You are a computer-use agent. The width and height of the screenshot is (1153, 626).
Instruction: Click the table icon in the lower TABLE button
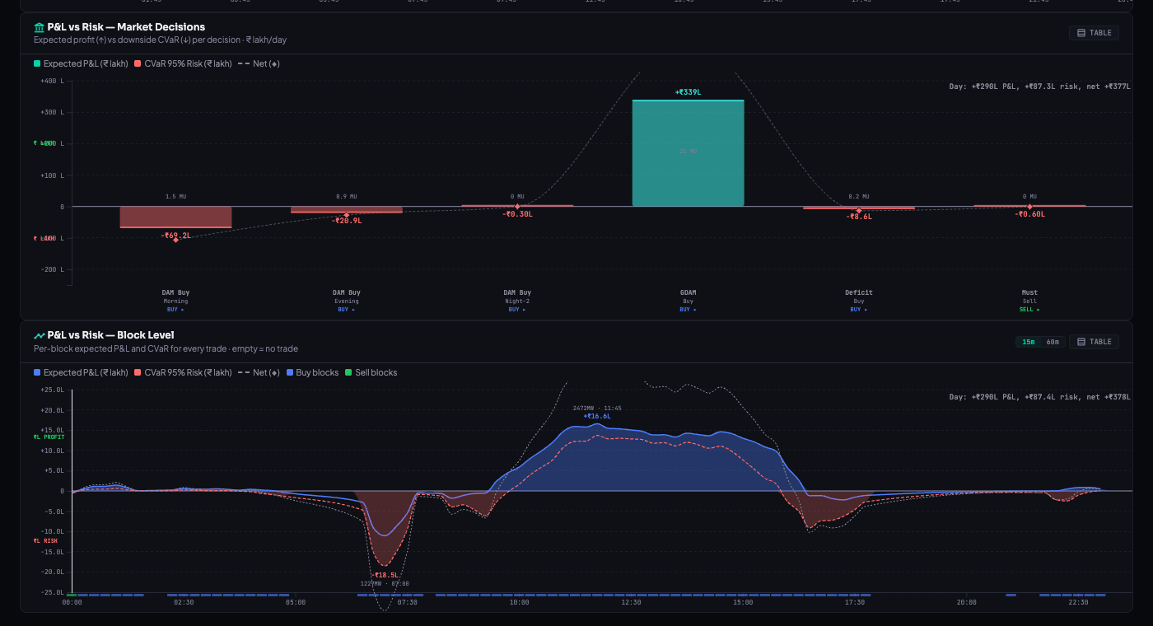1081,341
